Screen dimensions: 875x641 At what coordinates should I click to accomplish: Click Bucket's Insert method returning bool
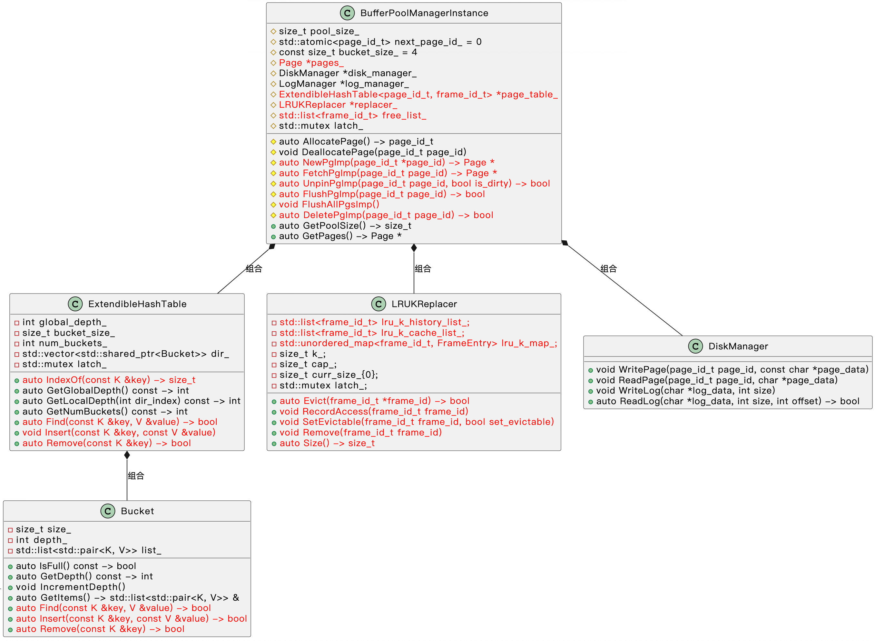point(131,619)
